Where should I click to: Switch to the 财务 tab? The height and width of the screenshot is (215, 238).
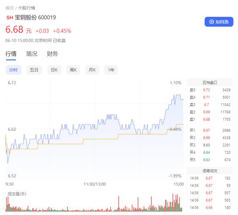[x=53, y=54]
